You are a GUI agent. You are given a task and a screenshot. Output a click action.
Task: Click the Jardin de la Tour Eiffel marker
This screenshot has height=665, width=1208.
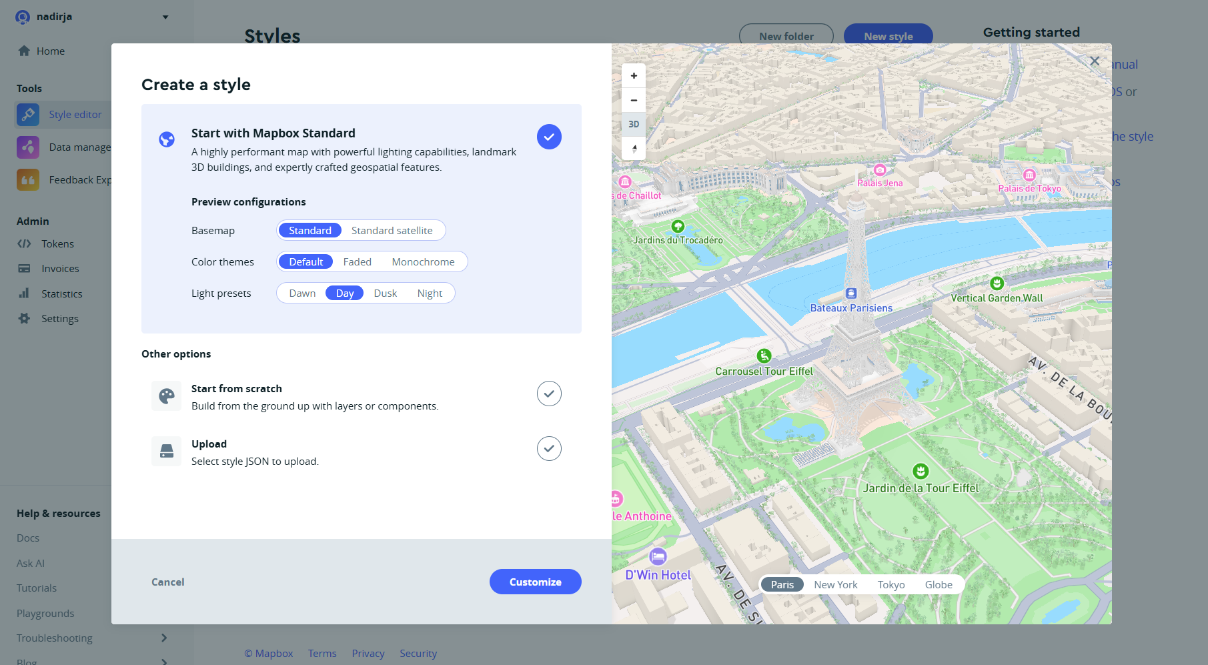coord(921,472)
